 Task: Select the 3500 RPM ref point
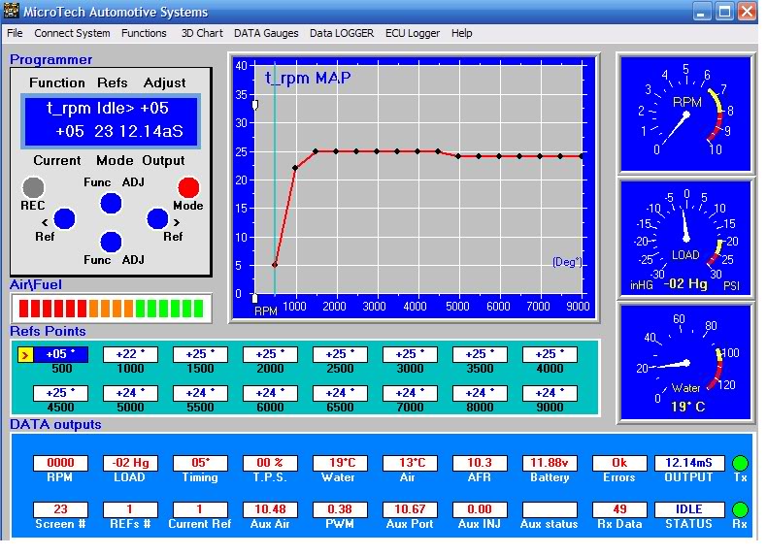pos(480,354)
